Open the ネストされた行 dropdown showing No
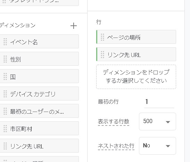 [x=157, y=146]
